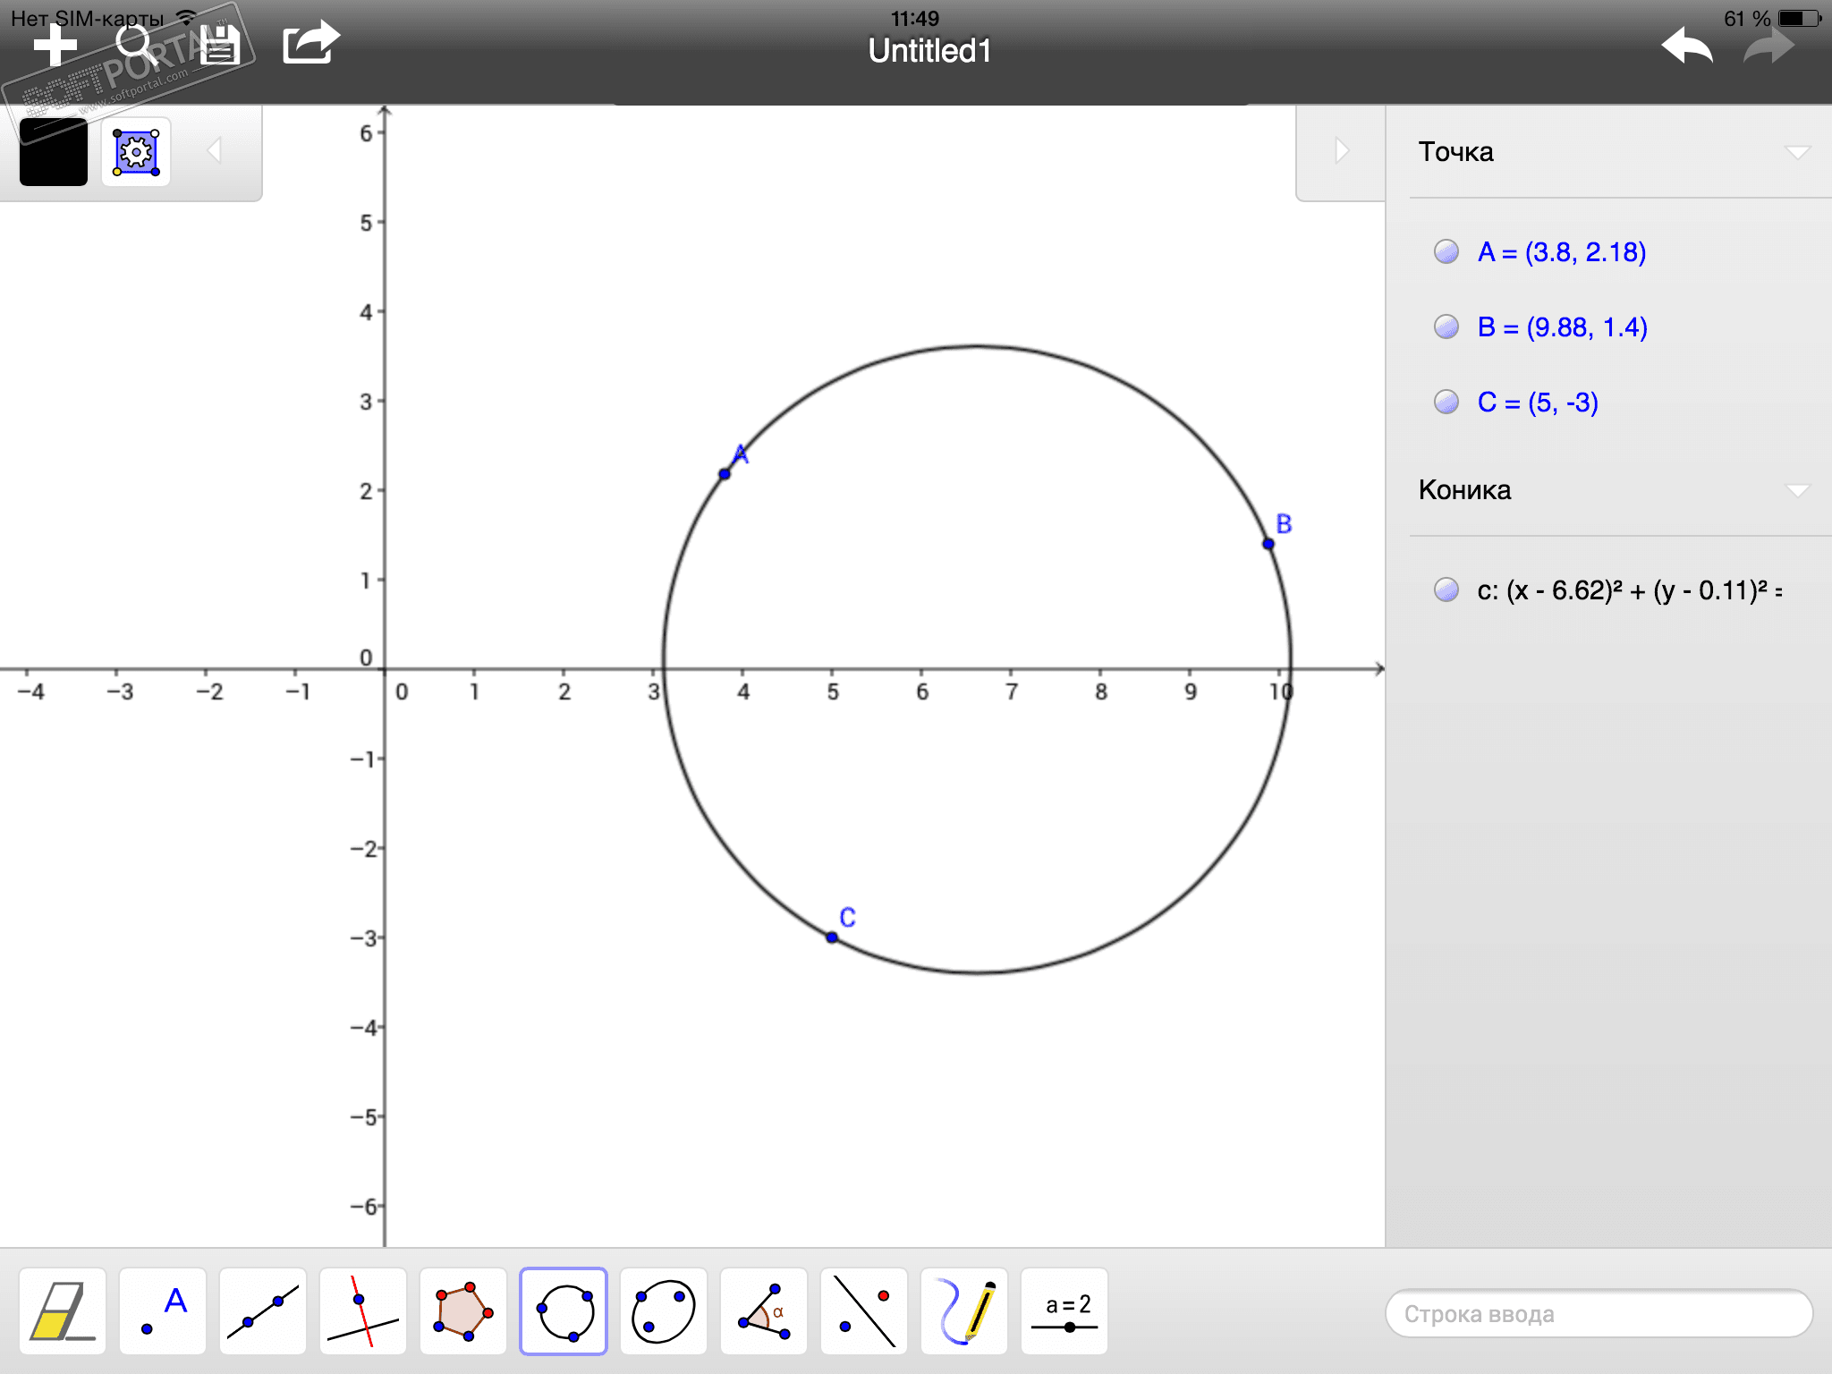Select the Perpendicular Line tool
The height and width of the screenshot is (1374, 1832).
[363, 1311]
